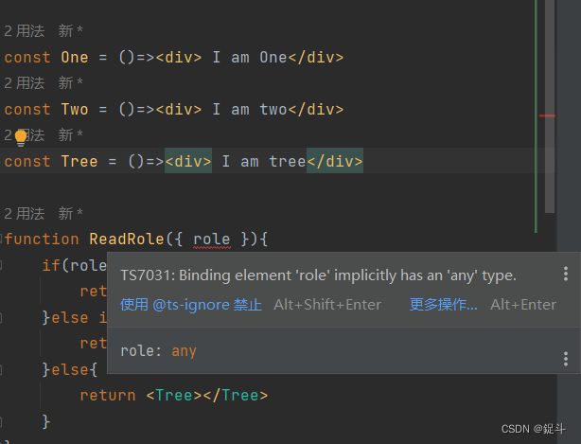Click the ReadRole function name
This screenshot has width=581, height=444.
click(127, 240)
